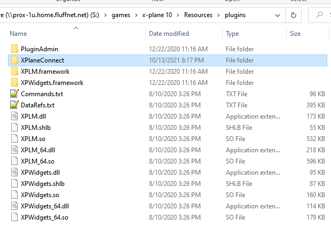Navigate to the games breadcrumb

121,15
